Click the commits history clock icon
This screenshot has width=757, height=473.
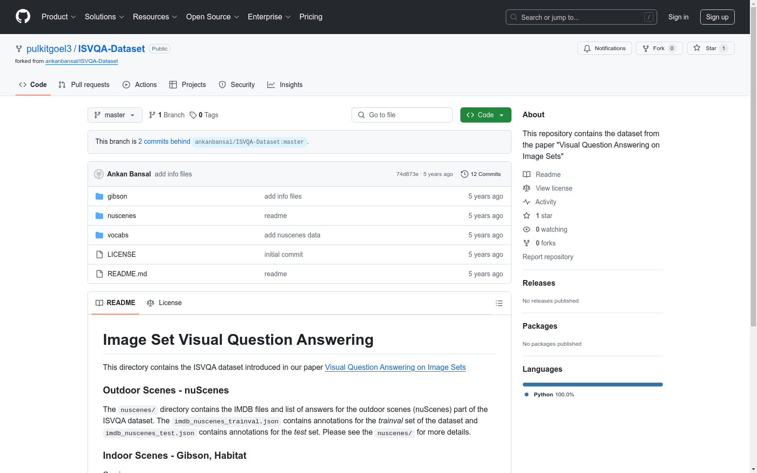(465, 174)
